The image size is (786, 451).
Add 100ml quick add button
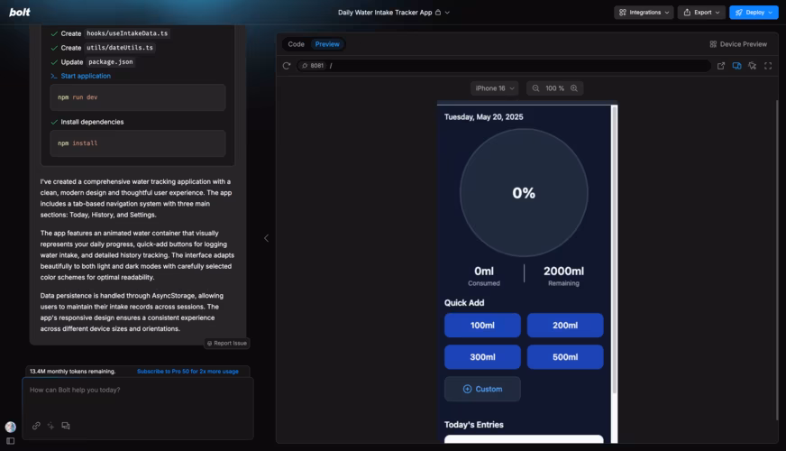click(482, 326)
